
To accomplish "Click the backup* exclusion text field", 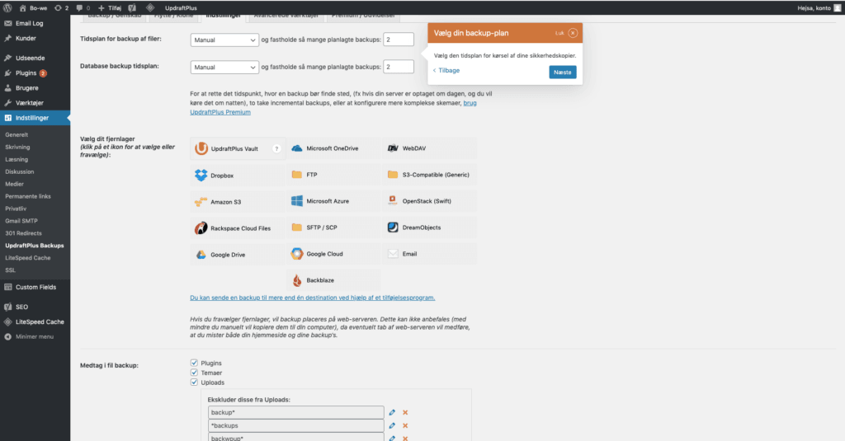I will [296, 412].
